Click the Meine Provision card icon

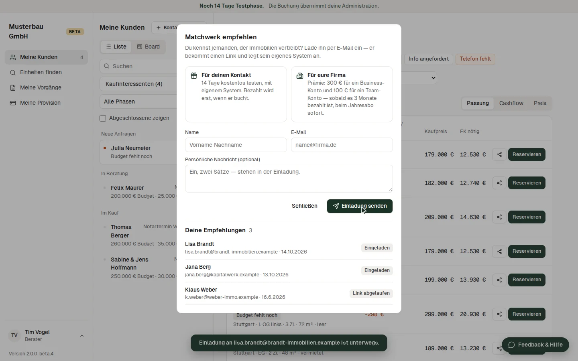click(x=13, y=103)
